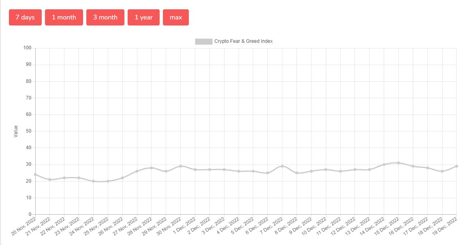Screen dimensions: 466x245
Task: Choose the 1 year range button
Action: pyautogui.click(x=143, y=17)
